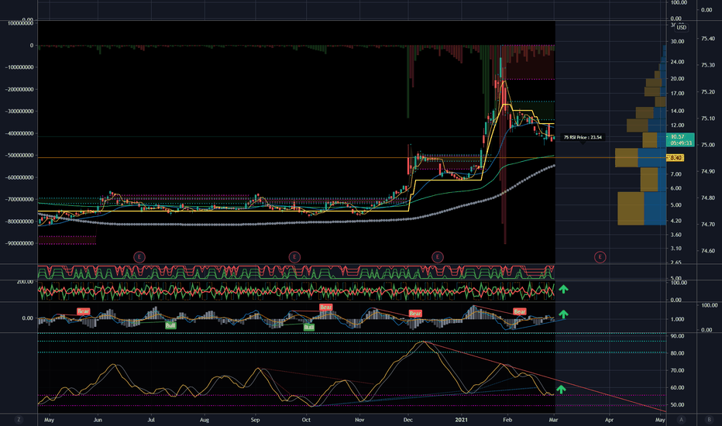The image size is (722, 426).
Task: Click the 75.40 value on far-right scale
Action: (x=708, y=39)
